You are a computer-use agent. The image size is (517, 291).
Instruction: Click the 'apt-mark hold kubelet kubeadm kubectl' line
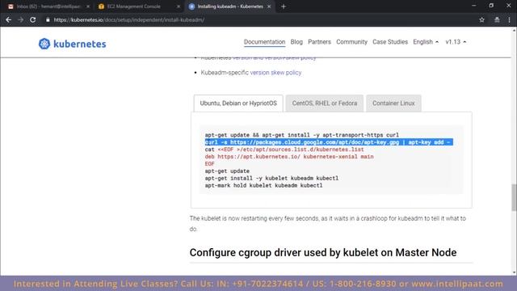pos(263,185)
